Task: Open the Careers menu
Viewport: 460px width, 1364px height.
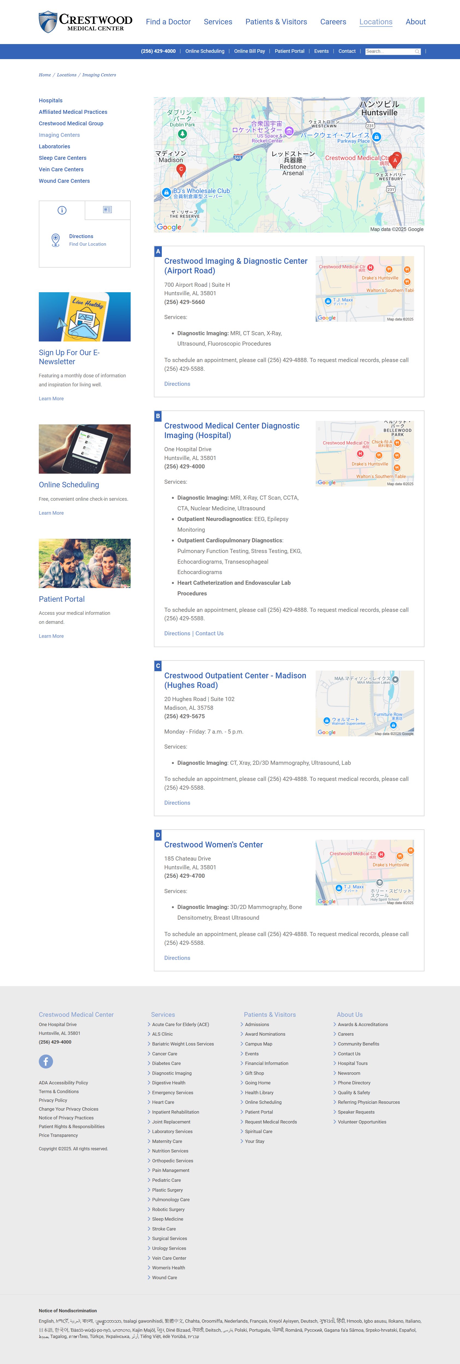Action: (x=333, y=22)
